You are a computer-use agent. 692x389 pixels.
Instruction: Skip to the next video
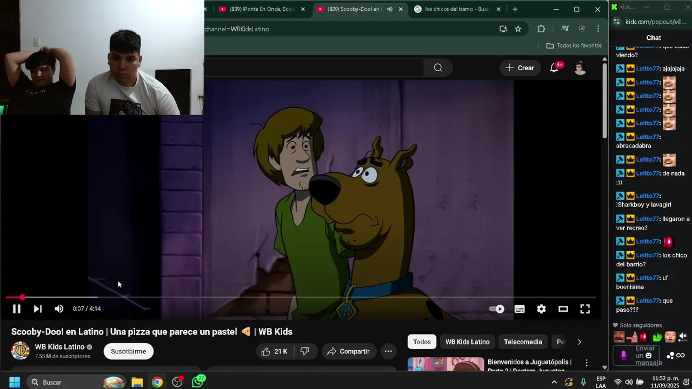pyautogui.click(x=37, y=309)
